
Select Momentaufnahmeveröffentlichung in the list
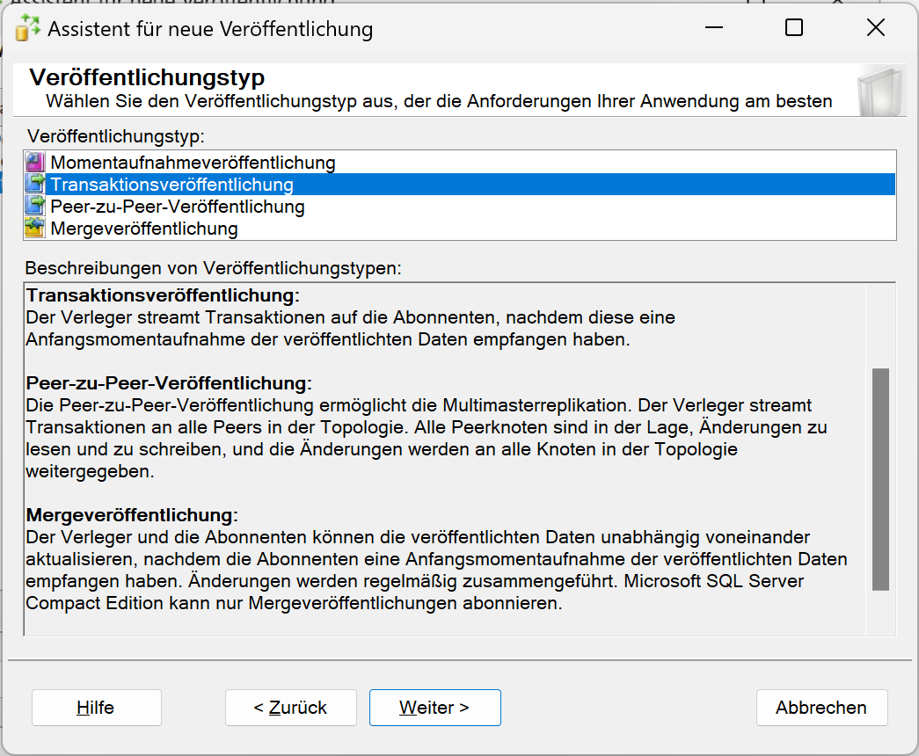[x=459, y=163]
